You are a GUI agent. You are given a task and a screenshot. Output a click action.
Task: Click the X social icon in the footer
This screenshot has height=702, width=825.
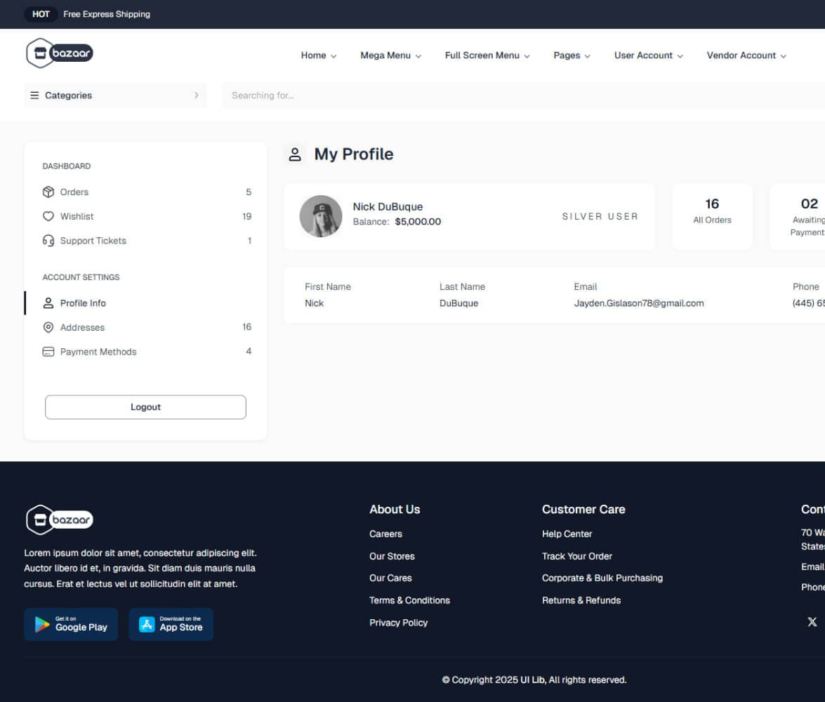click(x=812, y=621)
